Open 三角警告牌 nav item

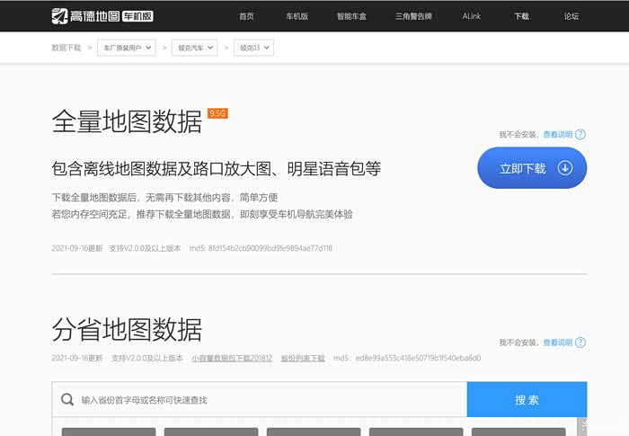(413, 16)
